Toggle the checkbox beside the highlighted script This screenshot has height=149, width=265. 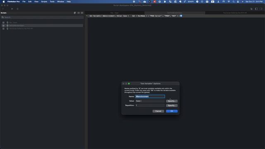click(x=3, y=26)
